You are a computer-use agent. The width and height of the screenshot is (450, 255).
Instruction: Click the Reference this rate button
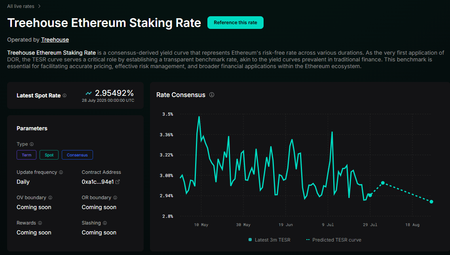point(235,23)
